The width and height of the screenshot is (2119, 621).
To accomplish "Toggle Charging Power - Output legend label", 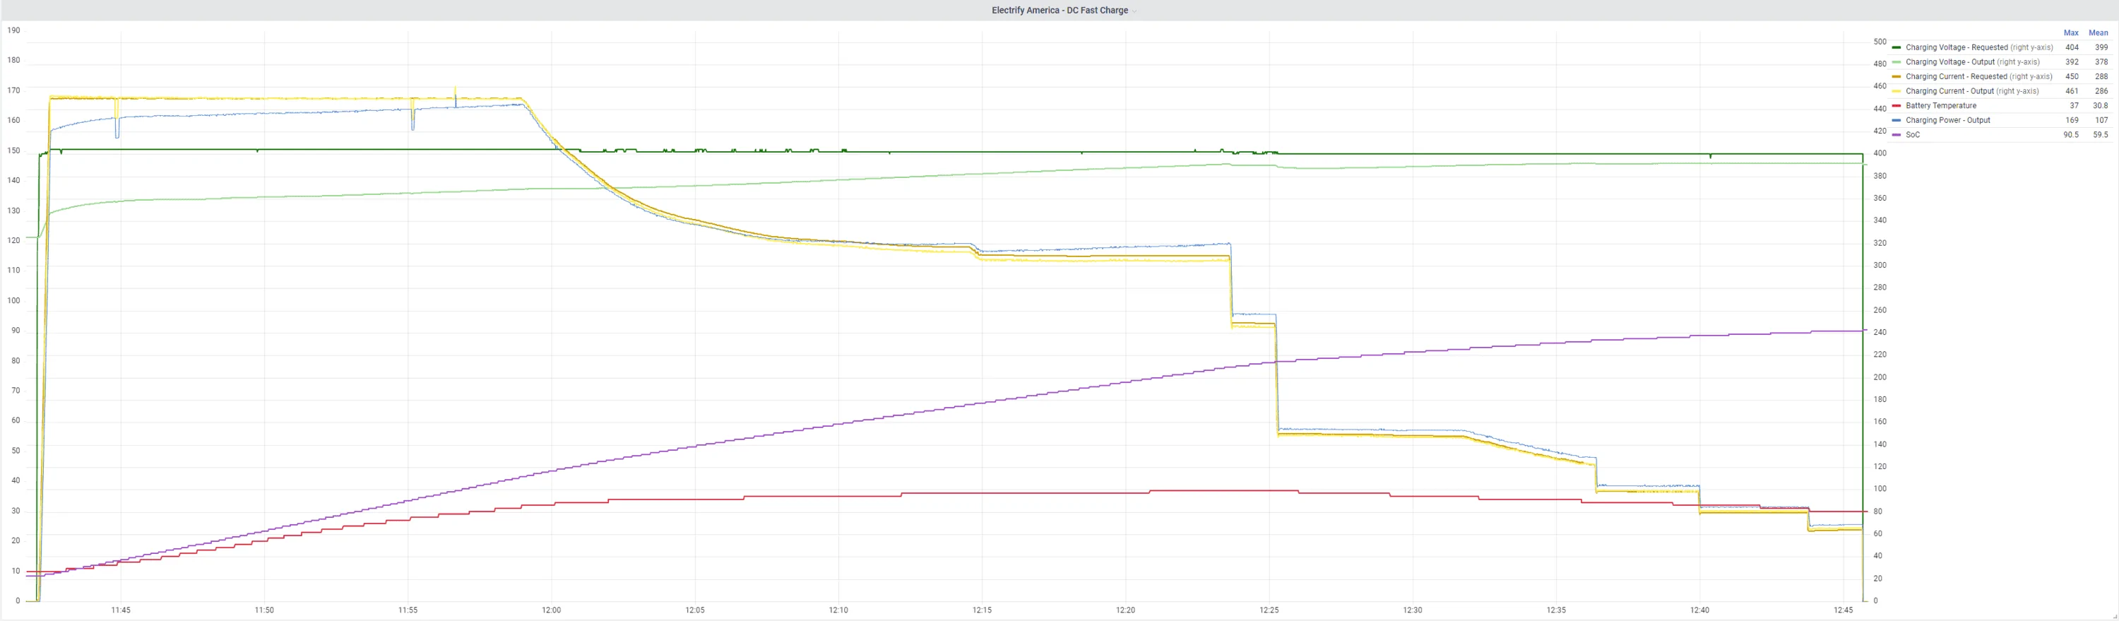I will [1947, 120].
